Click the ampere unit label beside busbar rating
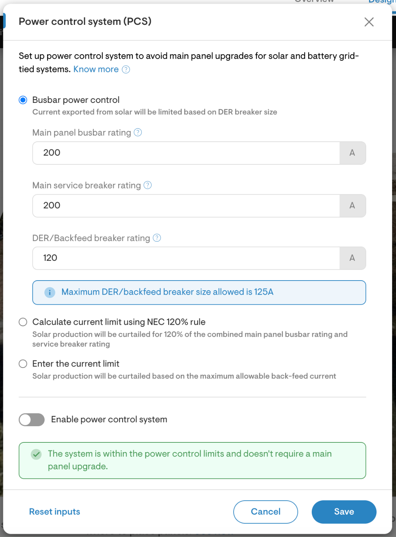396x537 pixels. [x=352, y=153]
